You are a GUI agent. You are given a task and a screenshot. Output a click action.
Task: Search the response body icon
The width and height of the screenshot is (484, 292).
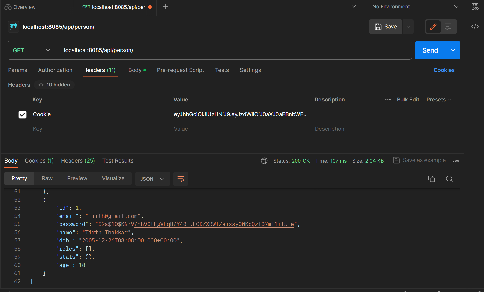tap(449, 179)
